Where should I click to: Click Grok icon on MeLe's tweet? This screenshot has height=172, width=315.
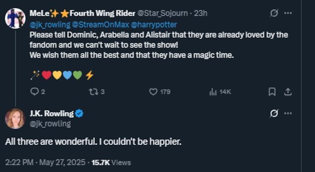(274, 13)
